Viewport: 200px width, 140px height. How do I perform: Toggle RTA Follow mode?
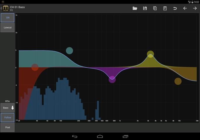click(x=7, y=118)
